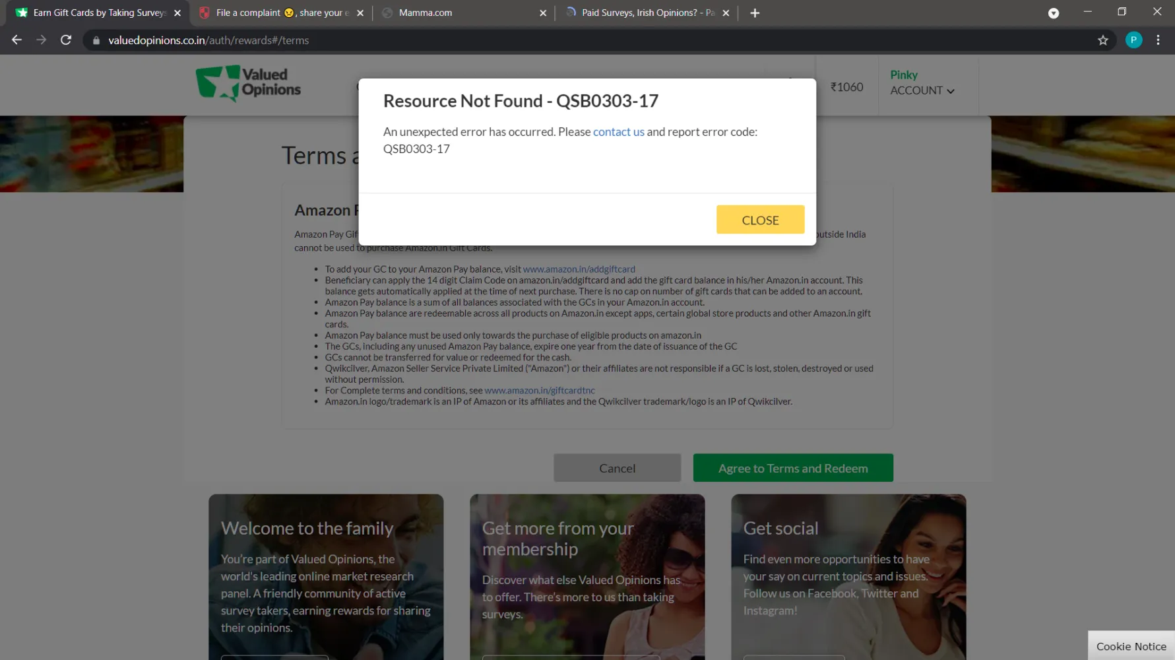Click the browser back arrow
The width and height of the screenshot is (1175, 660).
16,40
